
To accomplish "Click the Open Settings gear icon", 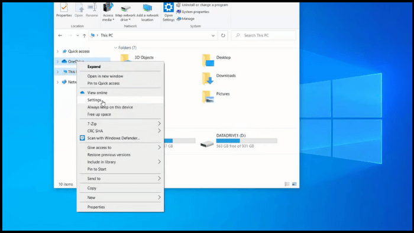I will [169, 7].
